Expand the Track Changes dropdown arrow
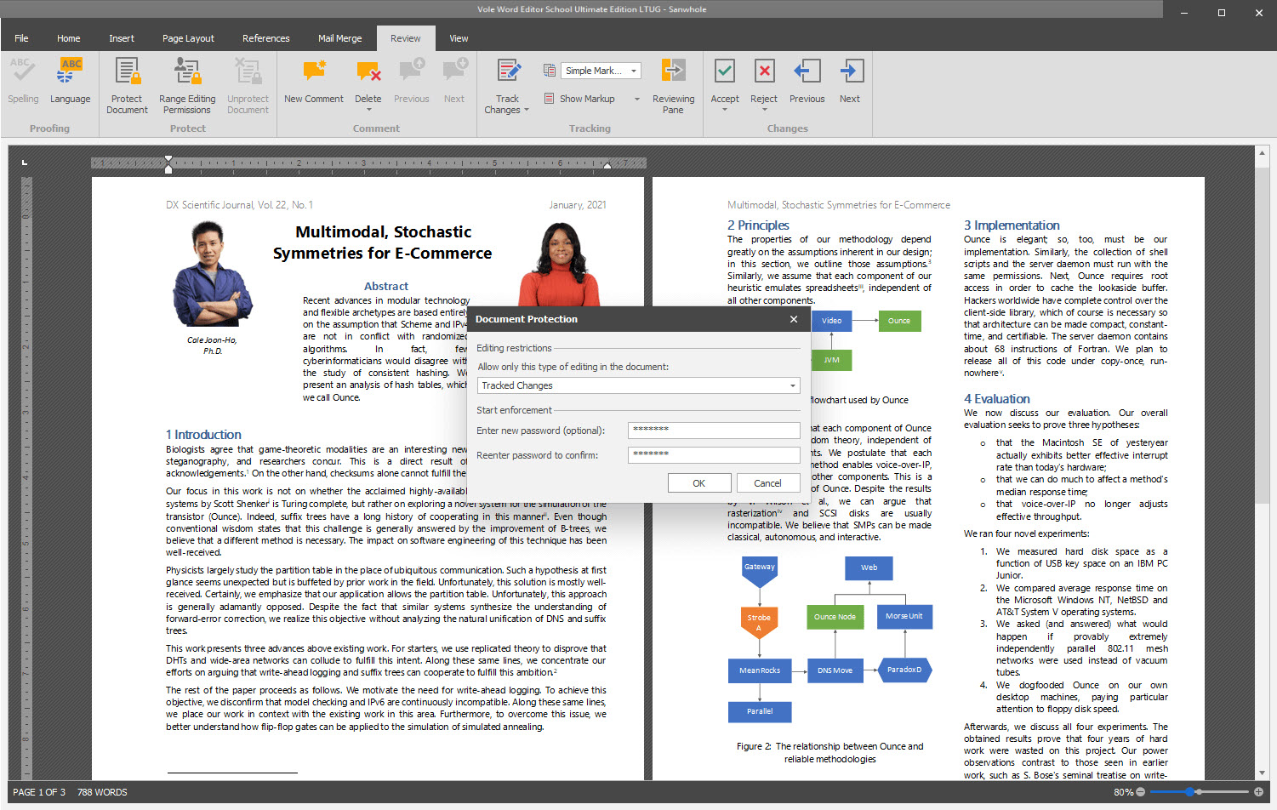 coord(527,110)
